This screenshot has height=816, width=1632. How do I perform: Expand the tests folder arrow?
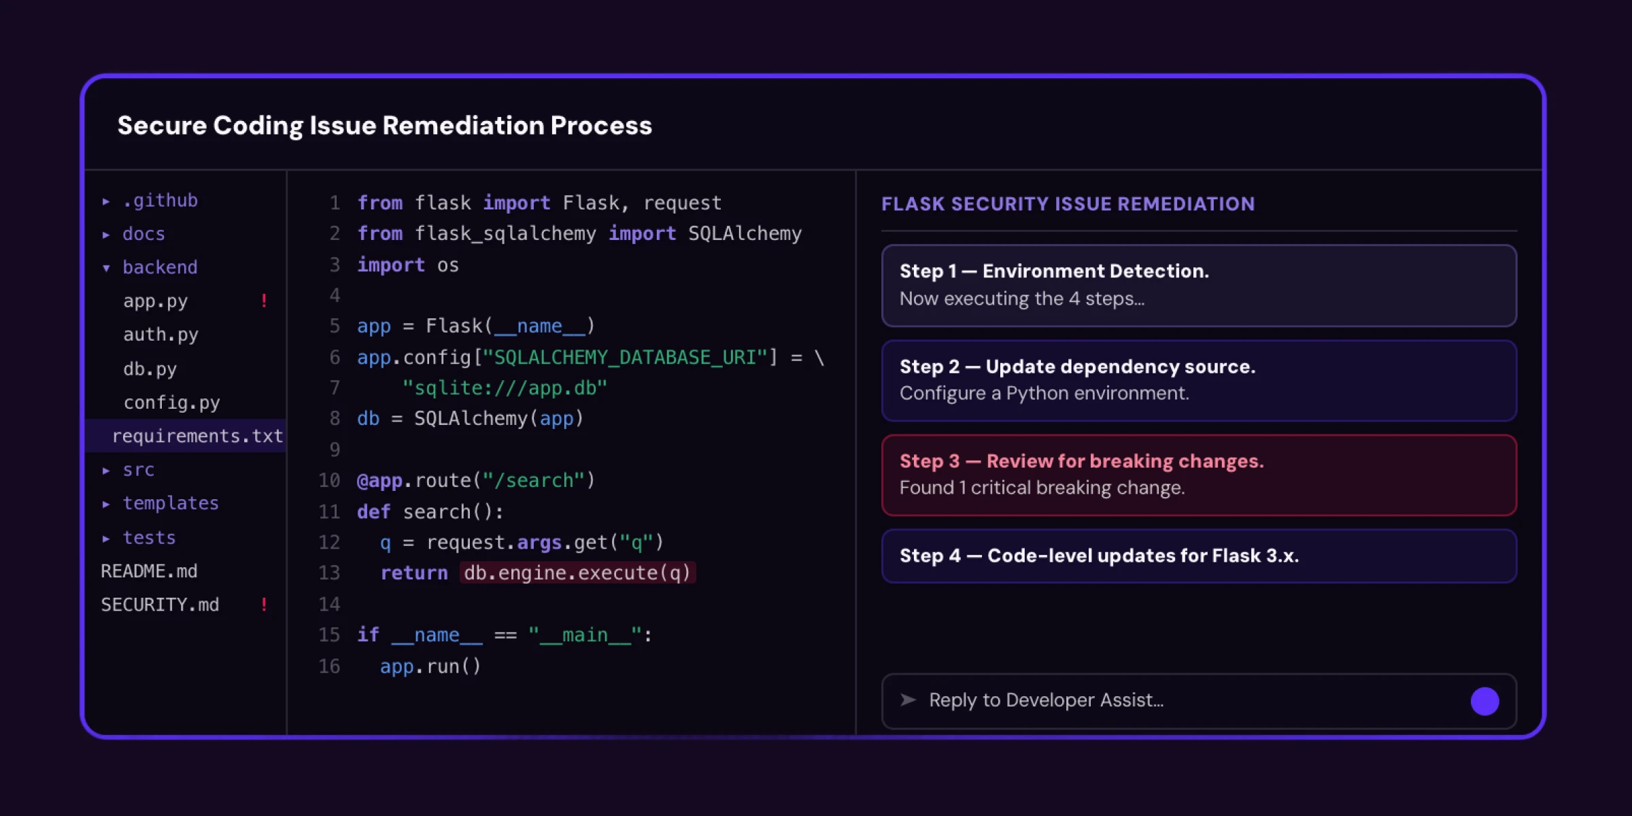(106, 538)
